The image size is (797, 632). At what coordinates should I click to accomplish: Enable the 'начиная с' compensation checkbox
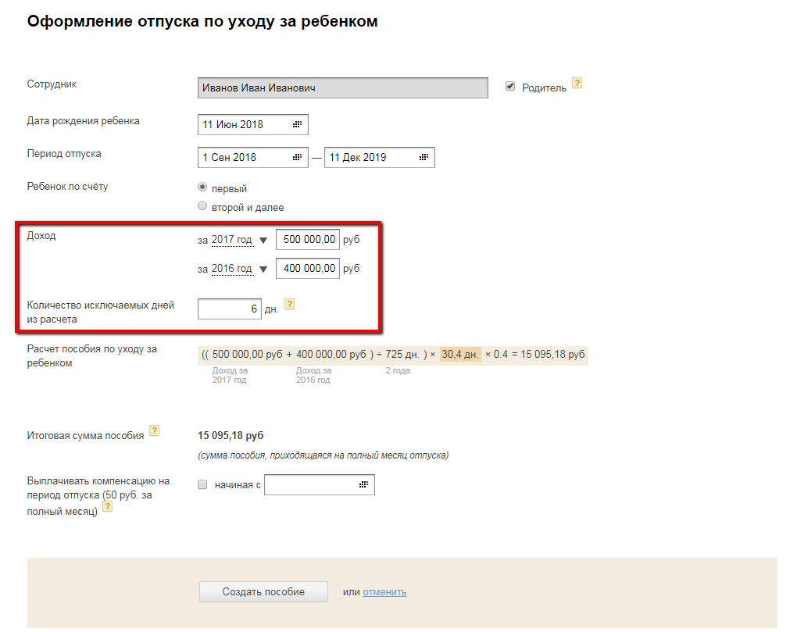[203, 485]
